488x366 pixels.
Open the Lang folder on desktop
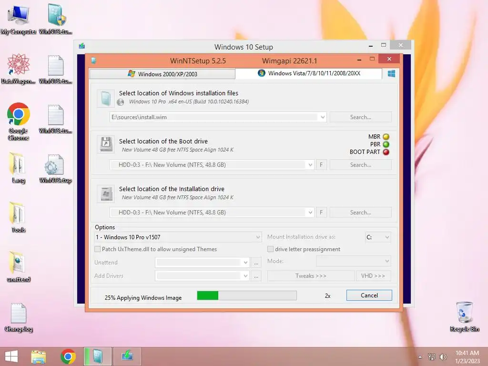[18, 167]
